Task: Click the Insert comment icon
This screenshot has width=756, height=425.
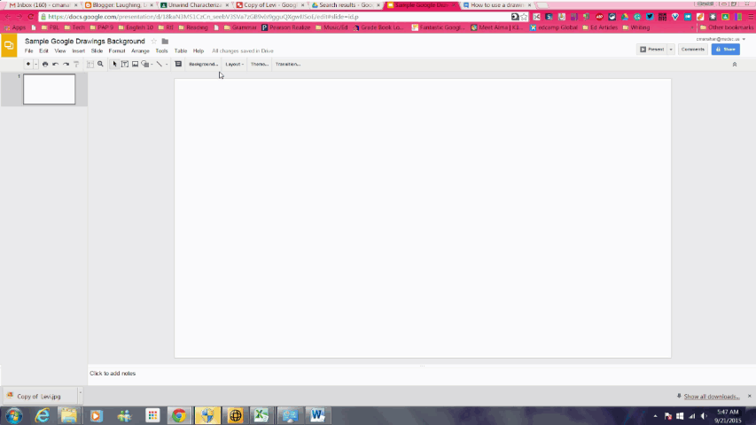Action: pyautogui.click(x=178, y=64)
